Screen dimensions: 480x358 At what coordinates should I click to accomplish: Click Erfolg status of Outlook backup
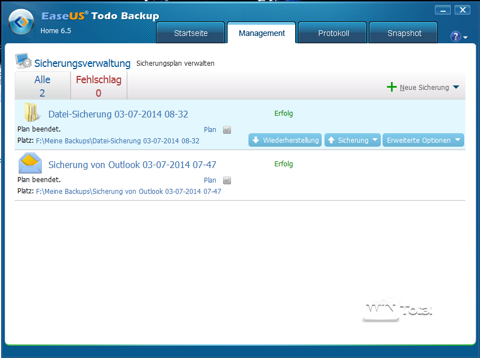283,164
